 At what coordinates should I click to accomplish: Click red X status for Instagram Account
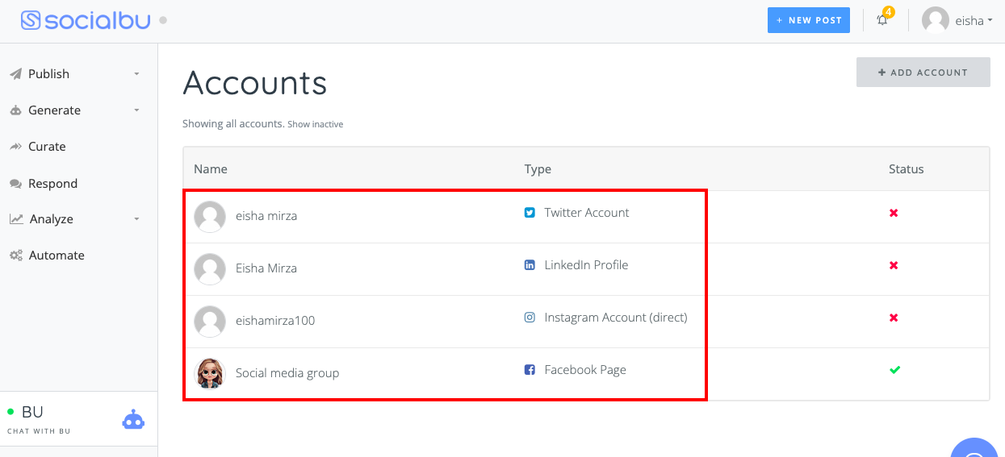click(894, 318)
